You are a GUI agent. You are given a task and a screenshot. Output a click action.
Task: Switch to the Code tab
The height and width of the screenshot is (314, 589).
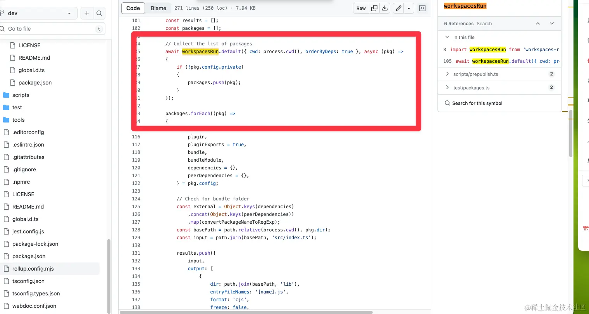(x=133, y=8)
